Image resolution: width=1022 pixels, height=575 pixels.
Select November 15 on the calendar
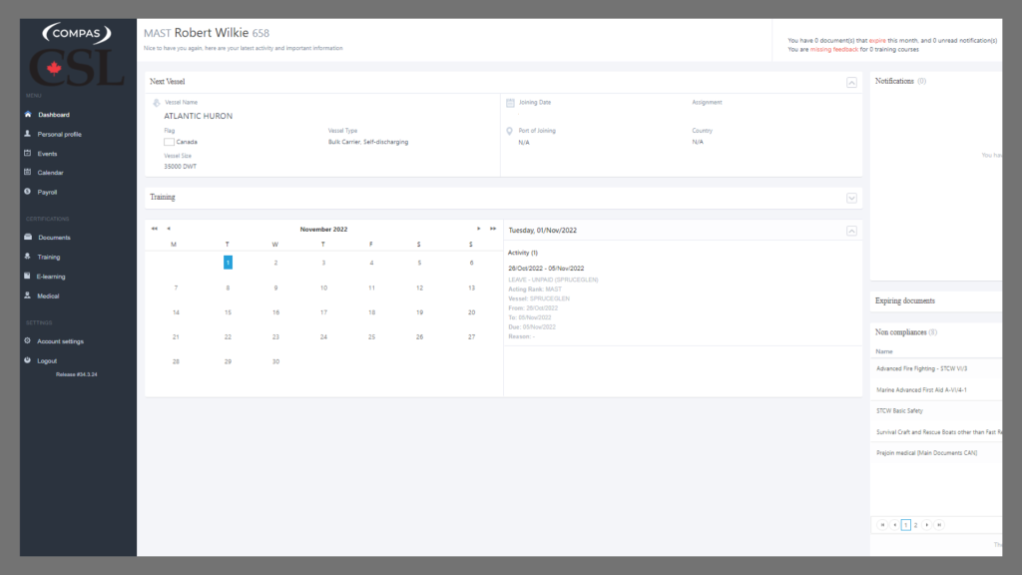click(x=228, y=312)
